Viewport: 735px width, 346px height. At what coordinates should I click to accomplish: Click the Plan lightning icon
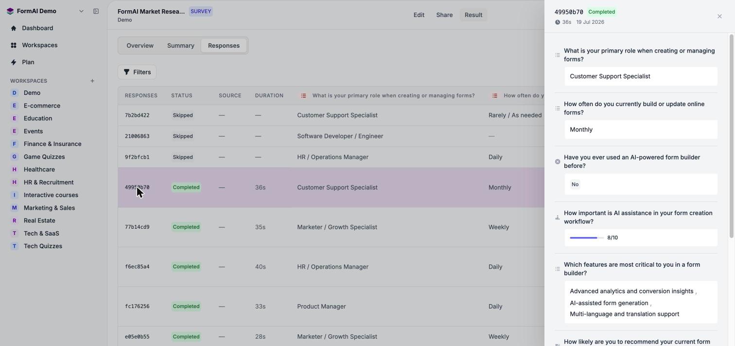[x=14, y=62]
